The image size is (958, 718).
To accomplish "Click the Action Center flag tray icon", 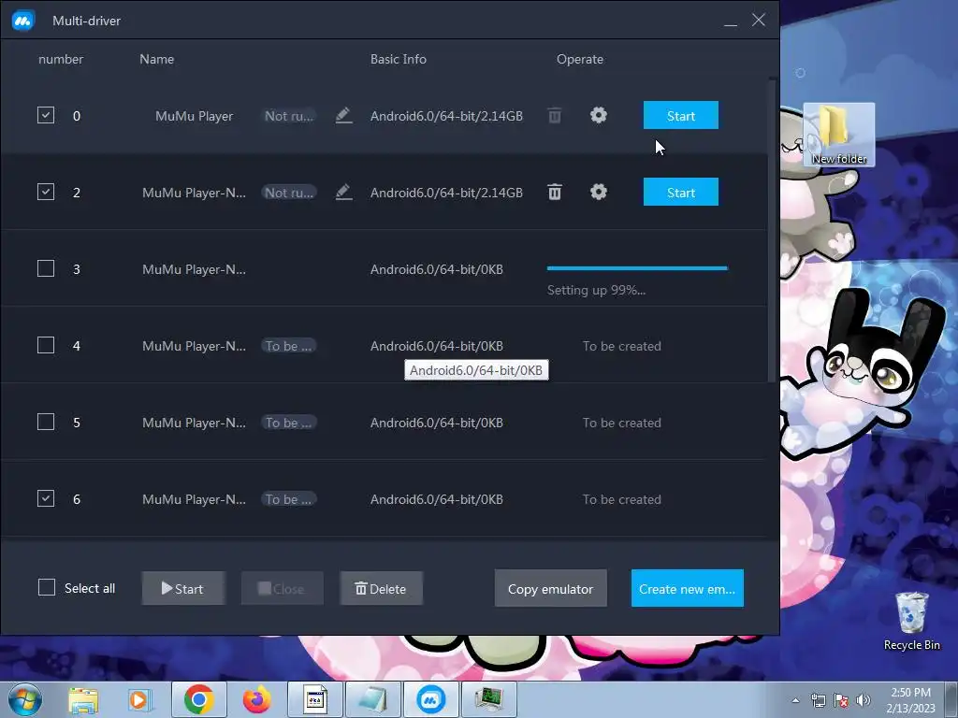I will 841,700.
